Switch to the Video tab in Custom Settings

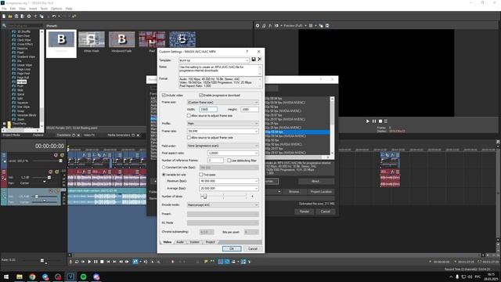[x=167, y=242]
